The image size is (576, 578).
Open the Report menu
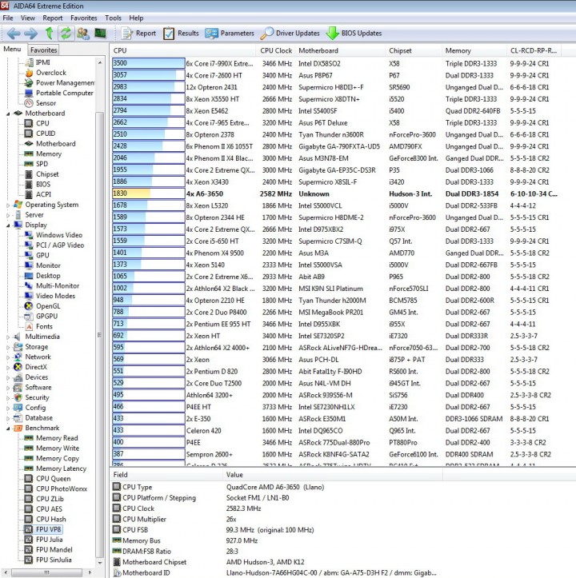pyautogui.click(x=52, y=18)
